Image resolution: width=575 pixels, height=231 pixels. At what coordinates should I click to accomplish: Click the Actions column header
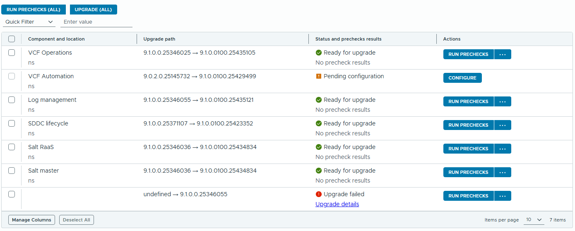(x=452, y=39)
